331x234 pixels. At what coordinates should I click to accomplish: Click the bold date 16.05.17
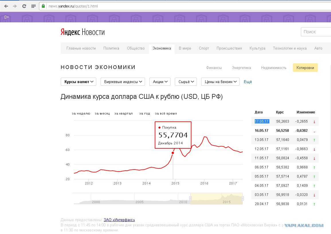[262, 131]
